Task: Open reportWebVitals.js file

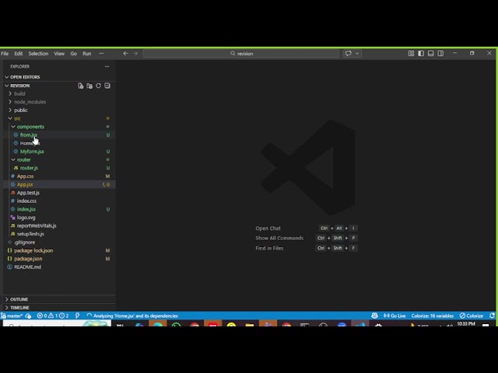Action: click(x=59, y=225)
